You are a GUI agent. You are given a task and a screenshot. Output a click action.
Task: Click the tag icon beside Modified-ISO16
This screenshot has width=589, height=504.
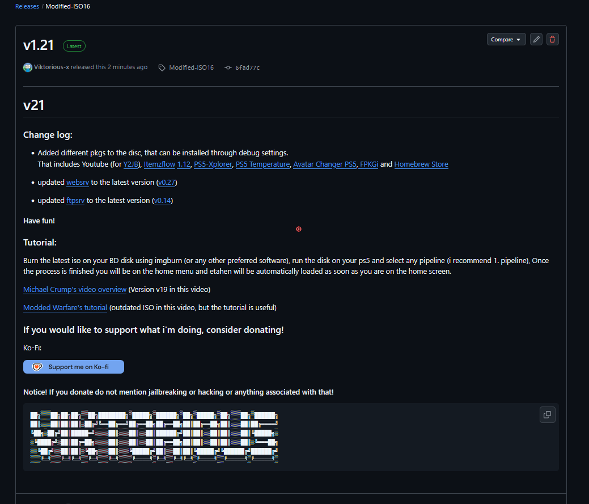pyautogui.click(x=162, y=67)
